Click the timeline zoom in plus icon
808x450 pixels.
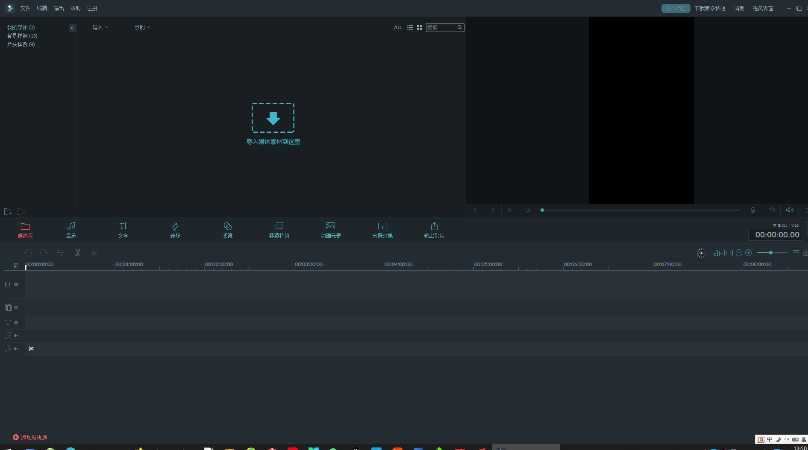pos(748,253)
